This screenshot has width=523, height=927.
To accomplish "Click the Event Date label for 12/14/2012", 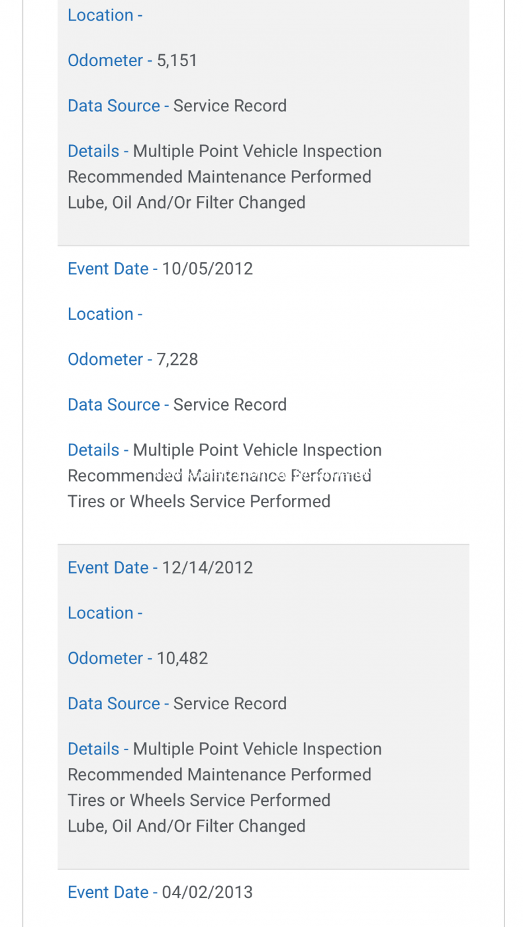I will [x=113, y=567].
